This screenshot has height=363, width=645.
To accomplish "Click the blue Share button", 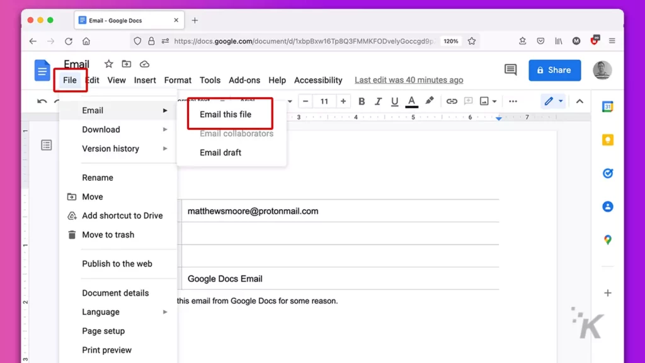I will tap(554, 71).
